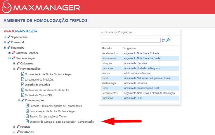Click the Cadastros folder icon in tree

[x=18, y=63]
